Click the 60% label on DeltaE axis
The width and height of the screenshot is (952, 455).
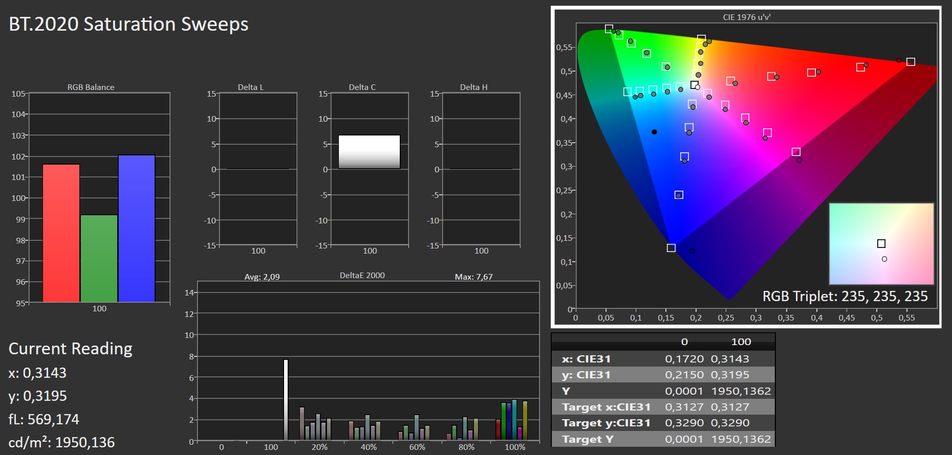(x=417, y=447)
